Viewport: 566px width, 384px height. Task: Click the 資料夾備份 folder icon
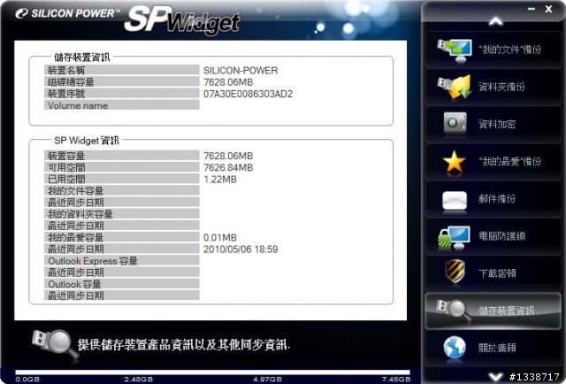[455, 87]
